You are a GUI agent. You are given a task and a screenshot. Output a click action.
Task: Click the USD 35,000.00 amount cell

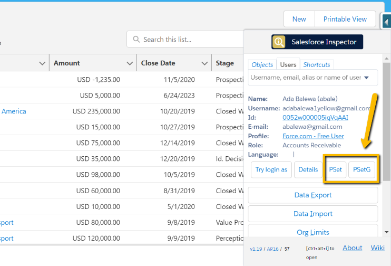point(98,159)
